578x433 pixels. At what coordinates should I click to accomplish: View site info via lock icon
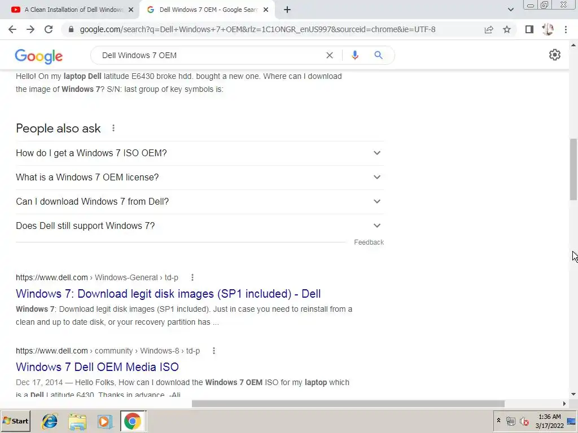71,29
